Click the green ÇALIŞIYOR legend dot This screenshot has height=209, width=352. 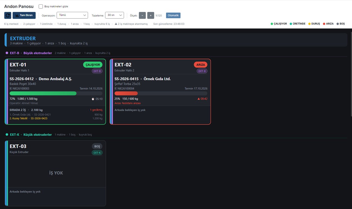(x=272, y=24)
